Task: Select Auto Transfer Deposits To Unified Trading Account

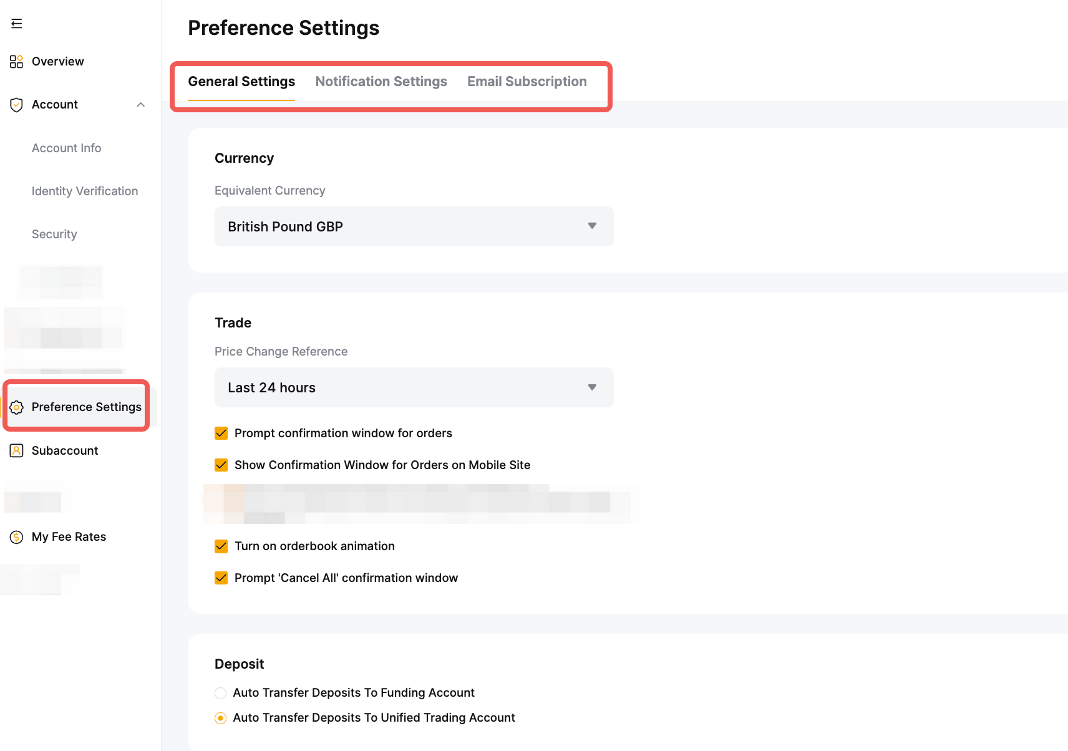Action: coord(221,718)
